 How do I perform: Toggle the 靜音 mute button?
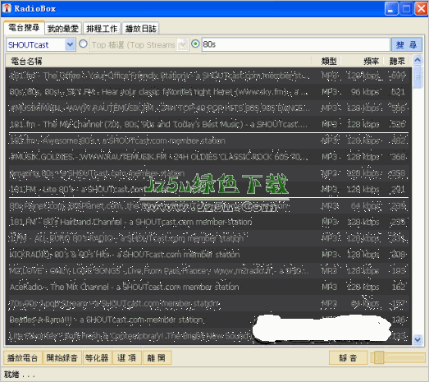point(348,357)
